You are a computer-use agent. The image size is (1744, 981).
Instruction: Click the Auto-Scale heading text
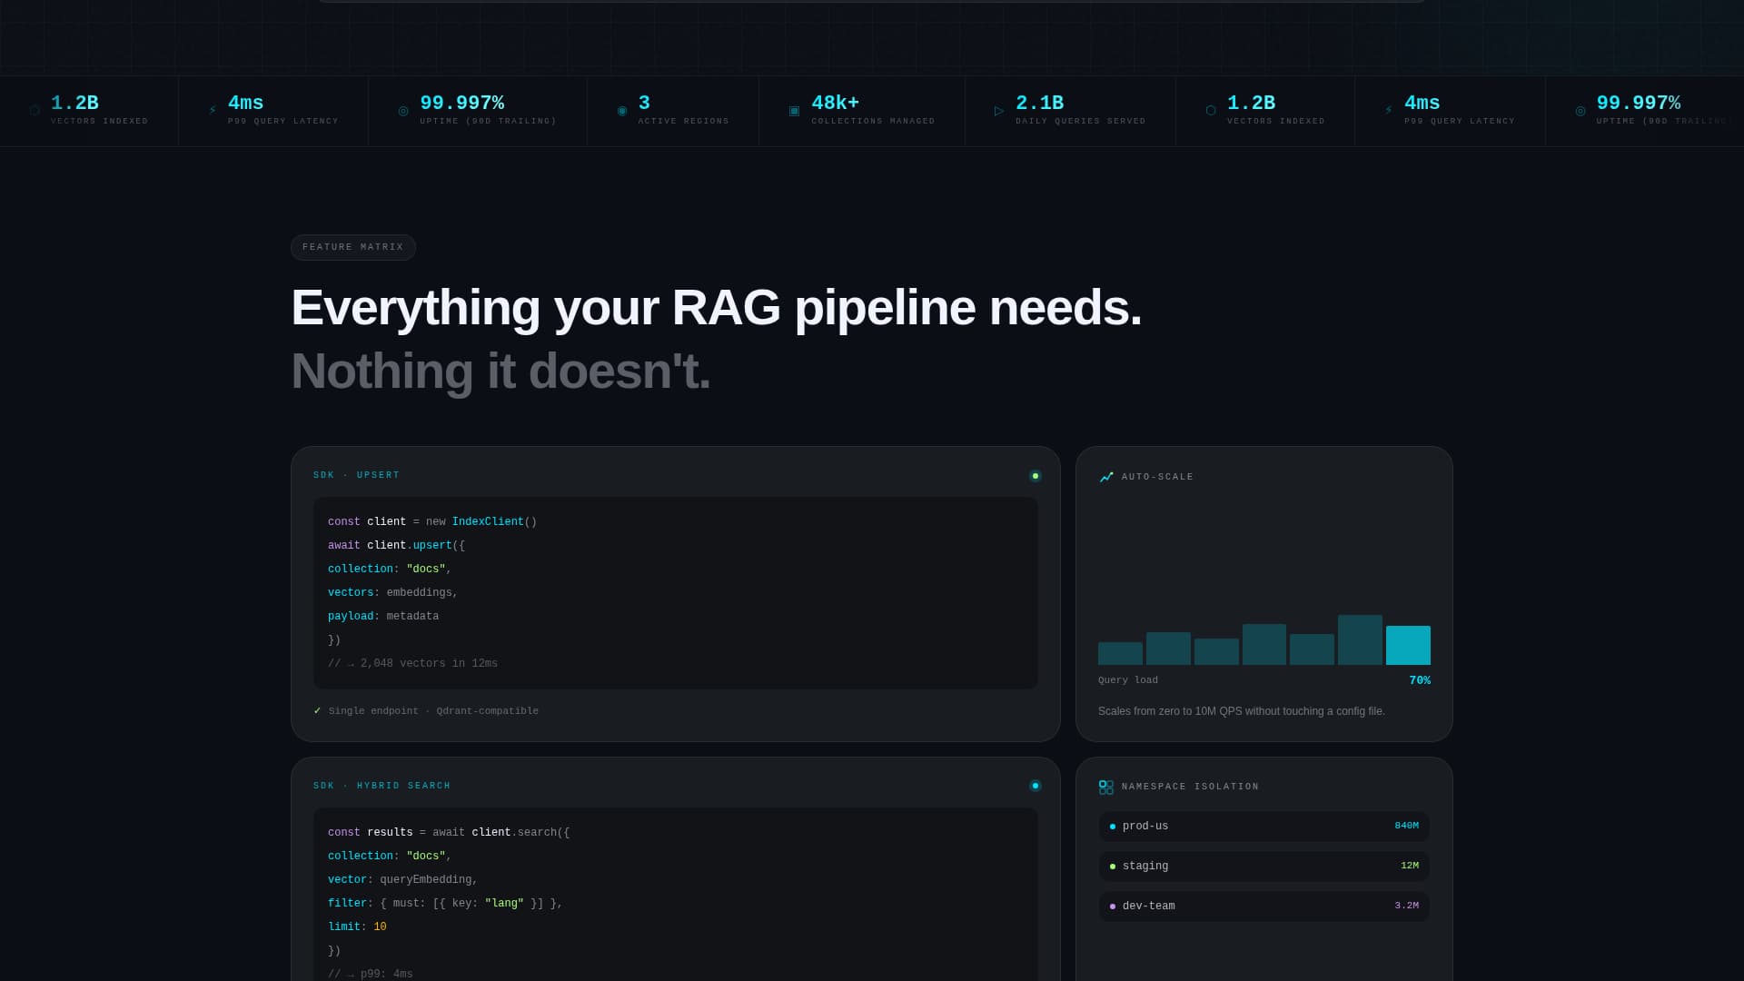pos(1157,477)
